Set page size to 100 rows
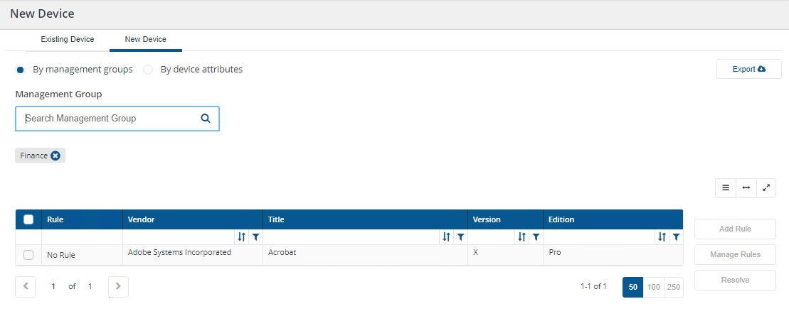The image size is (789, 321). tap(653, 287)
